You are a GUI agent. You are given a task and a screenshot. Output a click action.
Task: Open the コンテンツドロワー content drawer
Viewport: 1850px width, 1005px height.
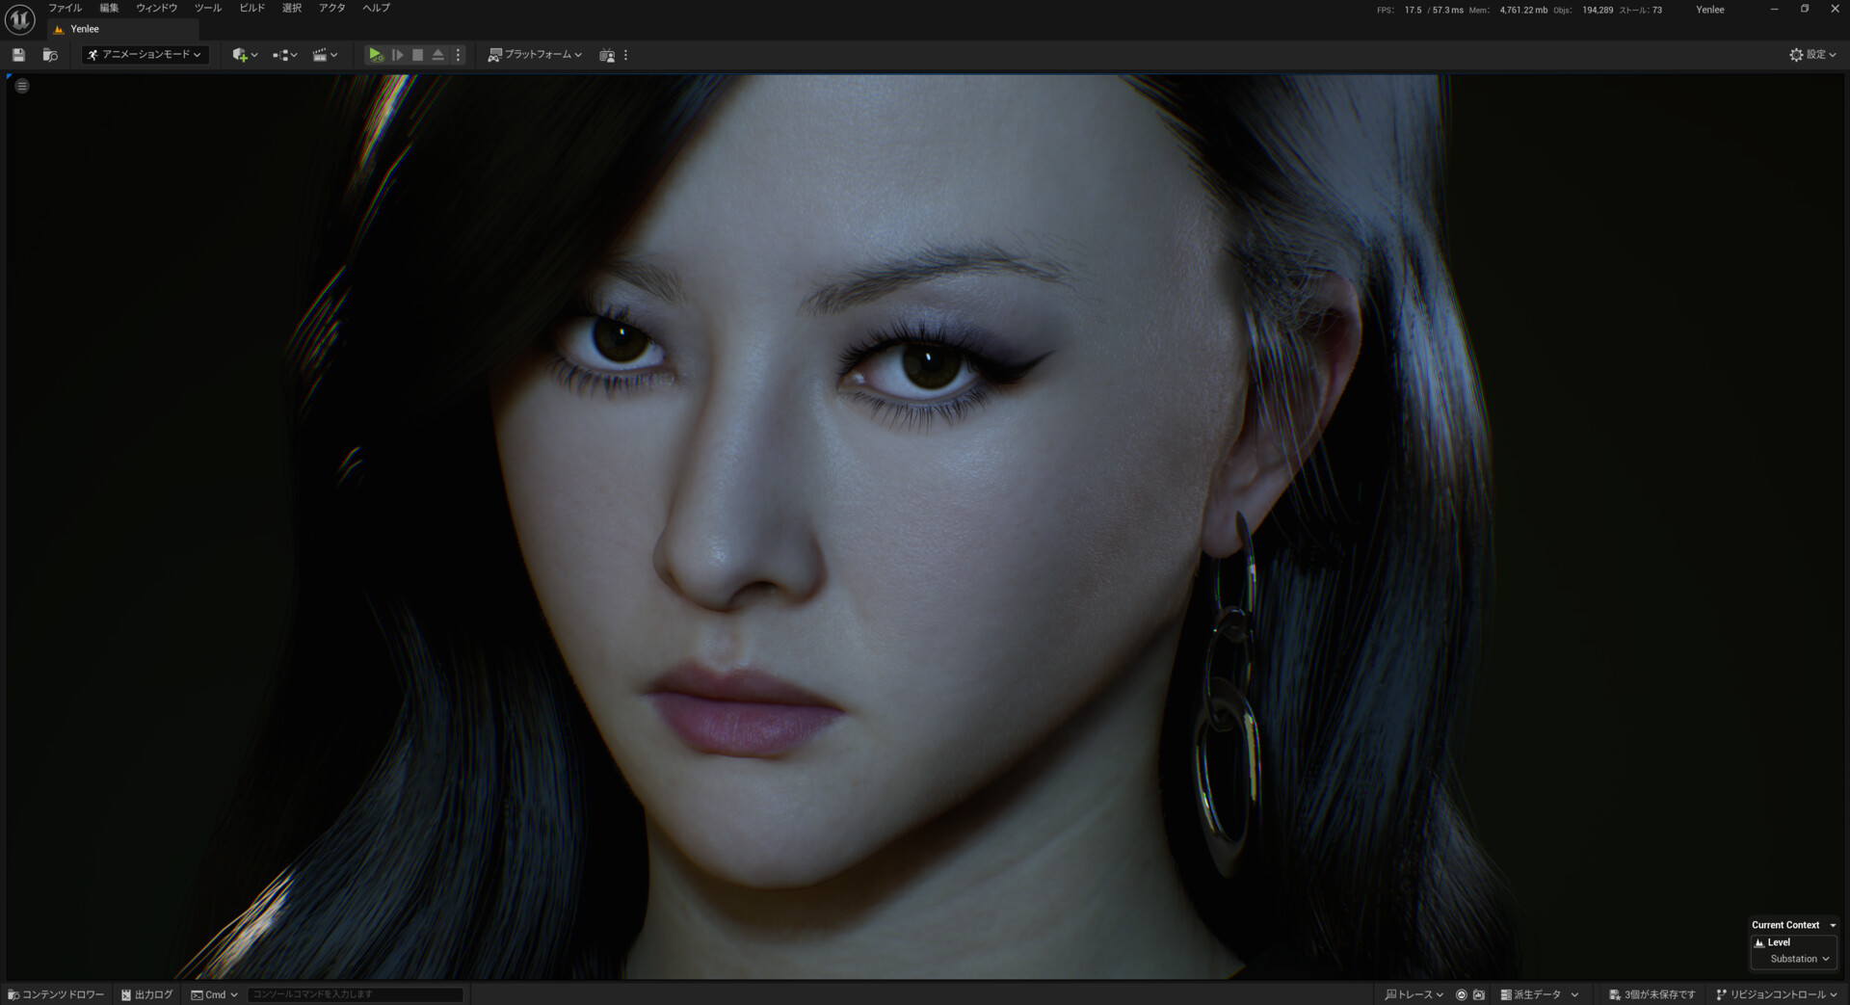[56, 994]
